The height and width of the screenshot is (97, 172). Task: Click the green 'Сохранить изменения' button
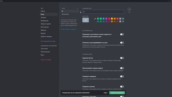[117, 93]
